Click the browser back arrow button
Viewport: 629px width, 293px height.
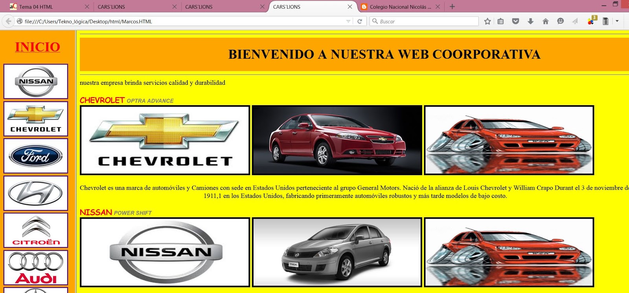click(x=8, y=21)
